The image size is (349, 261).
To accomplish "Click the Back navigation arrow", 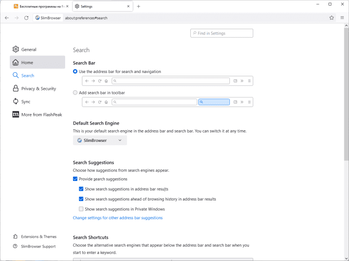I will [7, 18].
